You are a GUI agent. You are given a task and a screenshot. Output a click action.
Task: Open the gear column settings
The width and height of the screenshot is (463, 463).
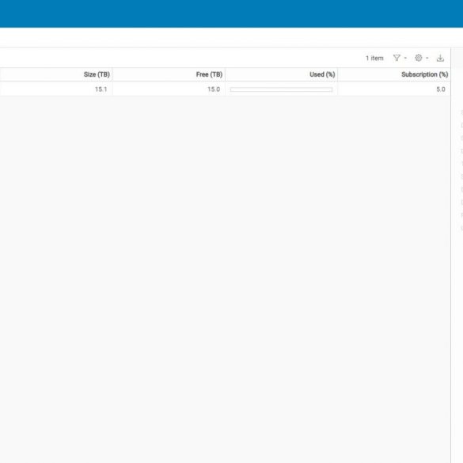tap(419, 58)
